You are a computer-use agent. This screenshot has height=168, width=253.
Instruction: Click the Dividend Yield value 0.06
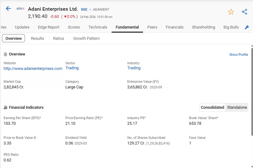(69, 143)
